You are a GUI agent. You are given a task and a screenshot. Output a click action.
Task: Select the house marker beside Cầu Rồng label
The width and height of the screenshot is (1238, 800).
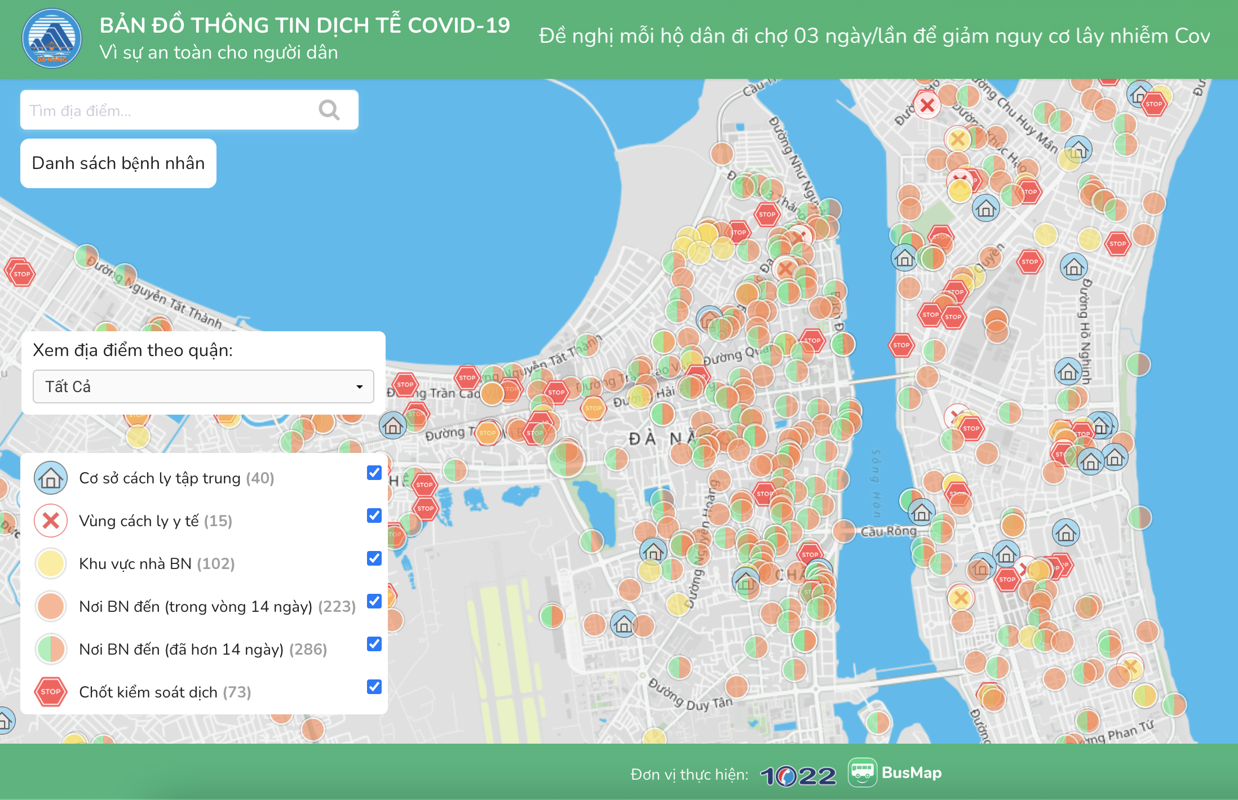point(921,513)
